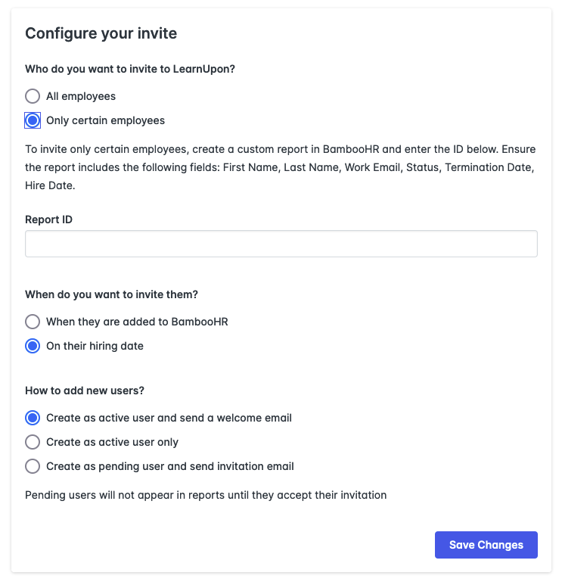The image size is (562, 582).
Task: Pick the On their hiring date radio
Action: [33, 346]
